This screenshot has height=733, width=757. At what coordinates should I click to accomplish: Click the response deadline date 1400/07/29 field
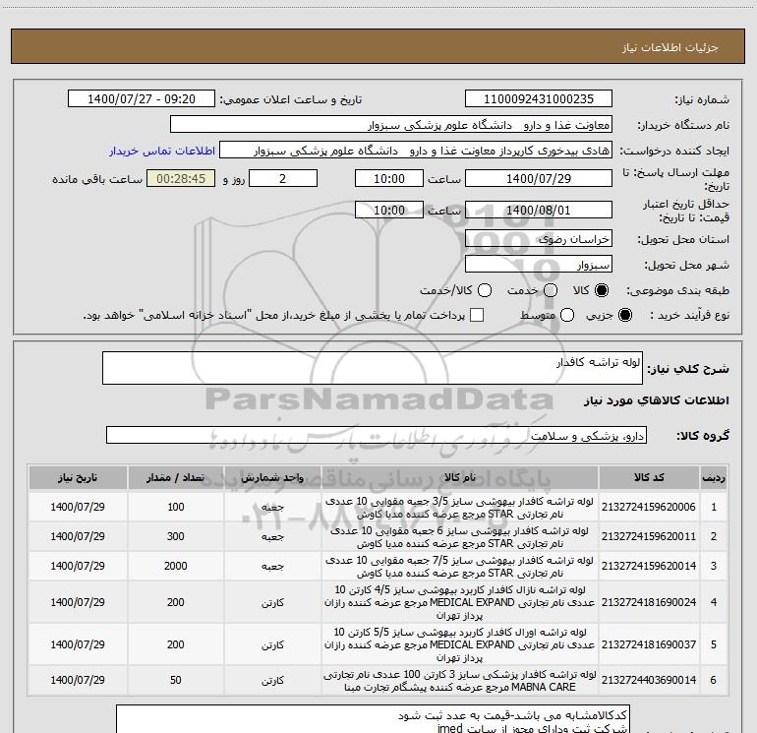(x=539, y=178)
